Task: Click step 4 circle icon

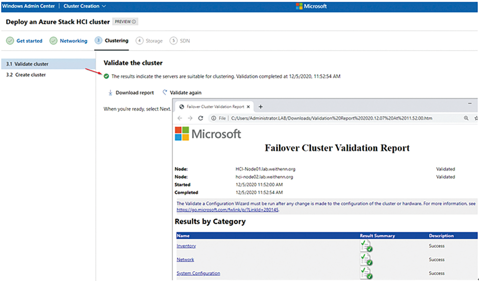Action: point(139,41)
